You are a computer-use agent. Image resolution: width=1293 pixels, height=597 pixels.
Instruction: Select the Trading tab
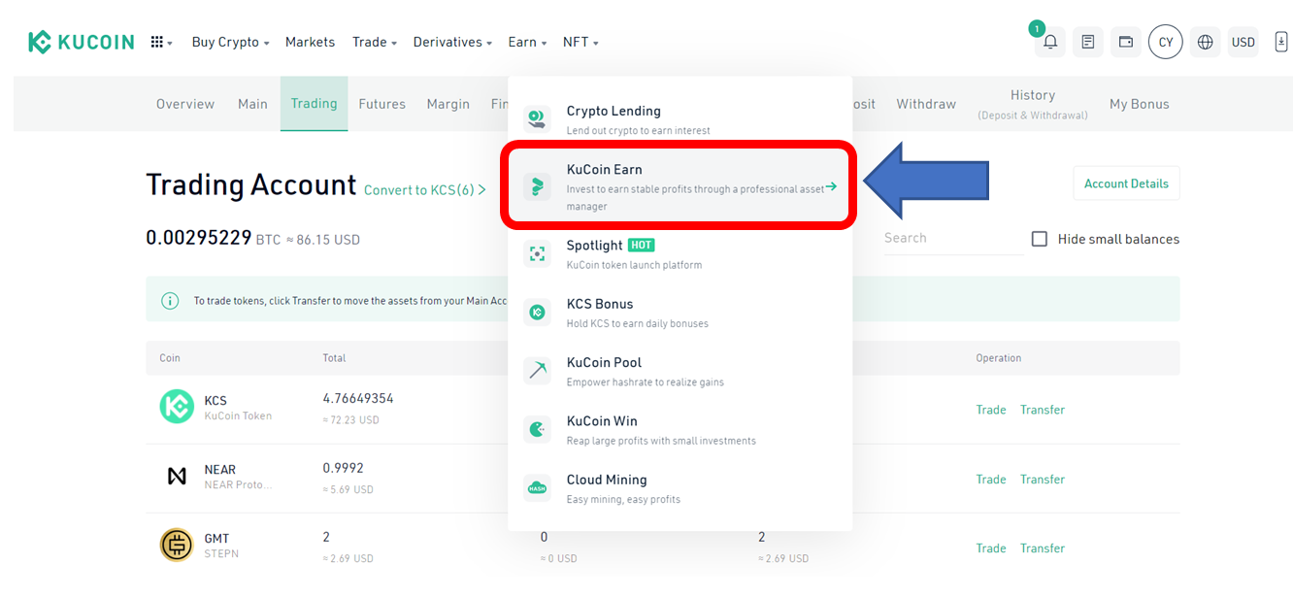click(x=314, y=104)
